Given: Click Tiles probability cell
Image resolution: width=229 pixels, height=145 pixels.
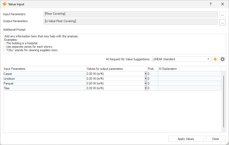Looking at the screenshot, I should pos(152,88).
